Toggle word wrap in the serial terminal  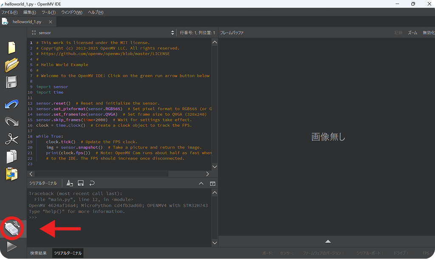coord(92,183)
